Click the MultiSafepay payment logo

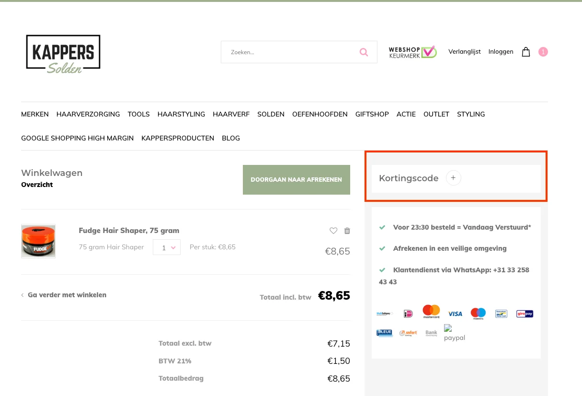pos(385,314)
